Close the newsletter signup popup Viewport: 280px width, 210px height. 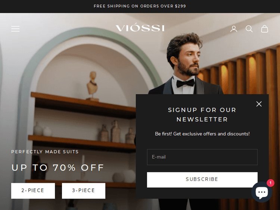(x=259, y=104)
